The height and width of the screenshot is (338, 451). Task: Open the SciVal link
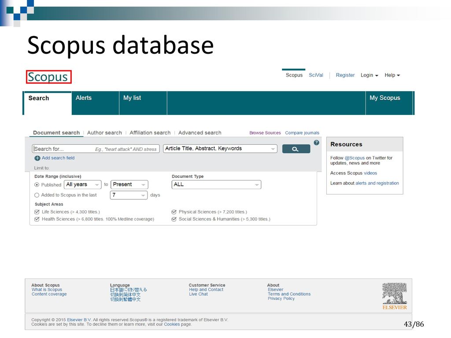pos(316,75)
